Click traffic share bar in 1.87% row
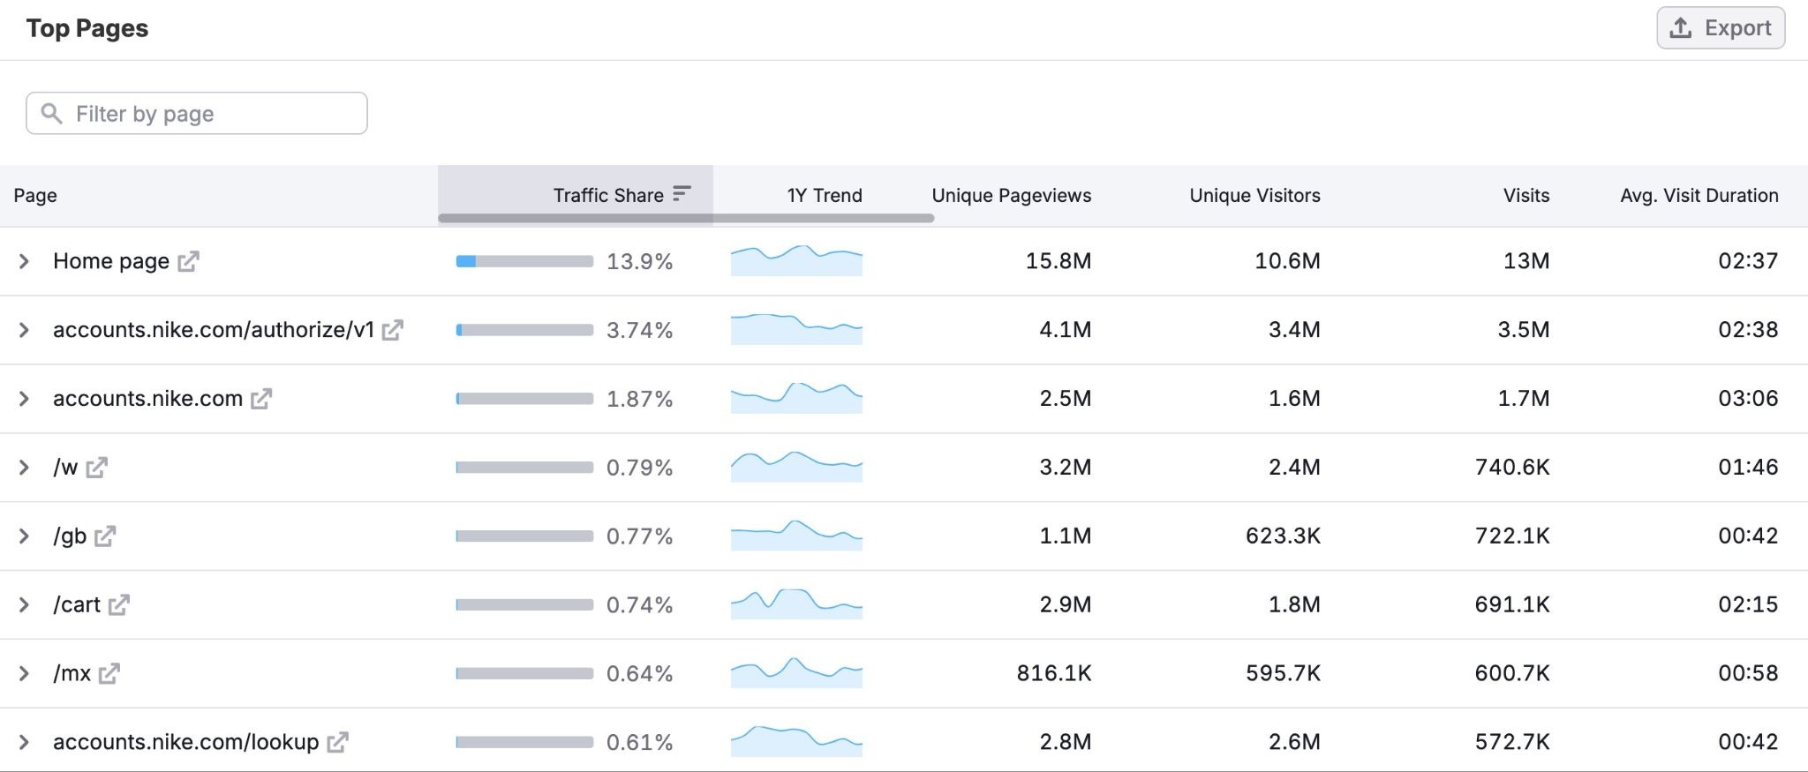This screenshot has width=1808, height=772. tap(524, 399)
